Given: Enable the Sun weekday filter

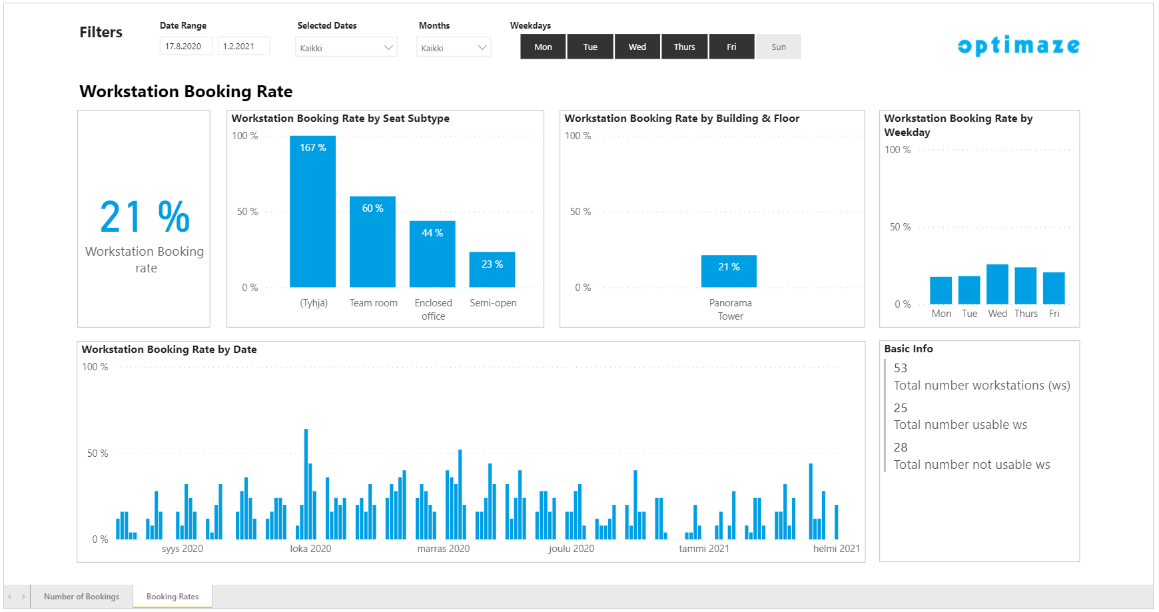Looking at the screenshot, I should pyautogui.click(x=778, y=47).
